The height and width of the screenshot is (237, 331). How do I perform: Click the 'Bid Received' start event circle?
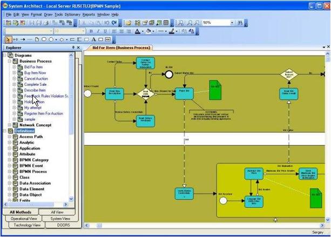click(223, 201)
